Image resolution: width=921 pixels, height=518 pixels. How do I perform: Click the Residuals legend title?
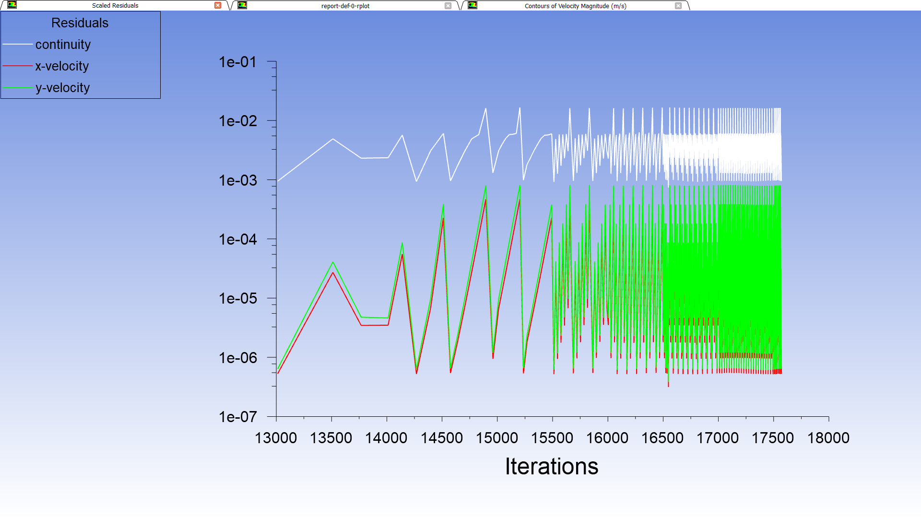[80, 23]
